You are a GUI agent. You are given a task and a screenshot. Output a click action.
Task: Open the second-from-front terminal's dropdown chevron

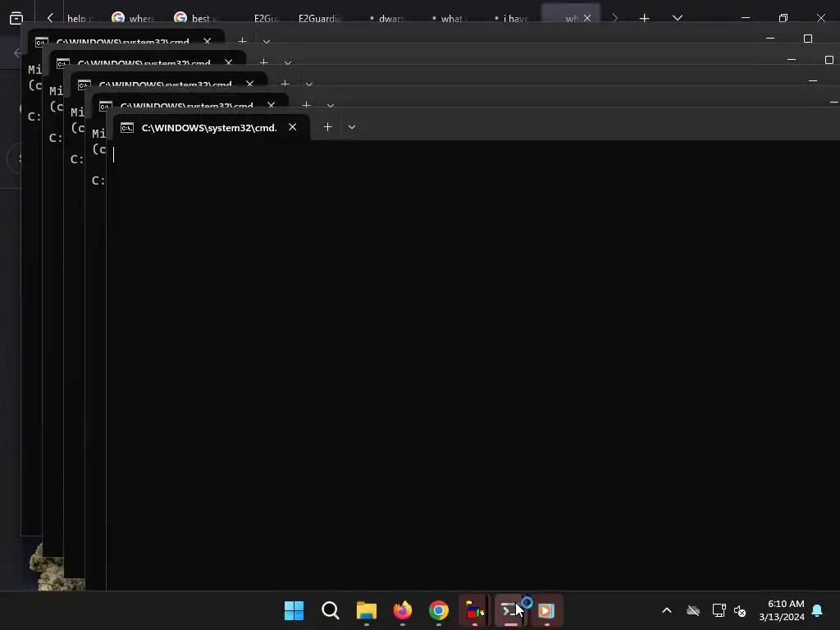[x=331, y=106]
